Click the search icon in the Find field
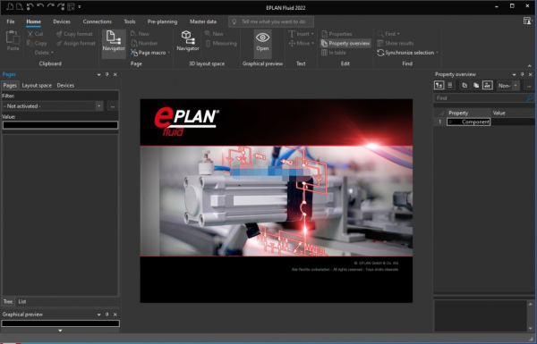Image resolution: width=537 pixels, height=344 pixels. [x=530, y=98]
